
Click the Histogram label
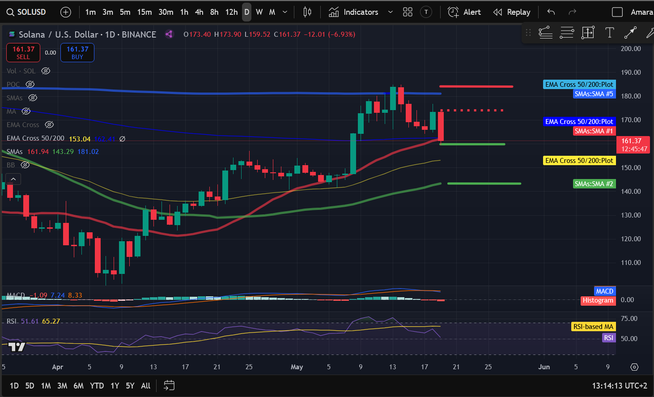tap(598, 300)
